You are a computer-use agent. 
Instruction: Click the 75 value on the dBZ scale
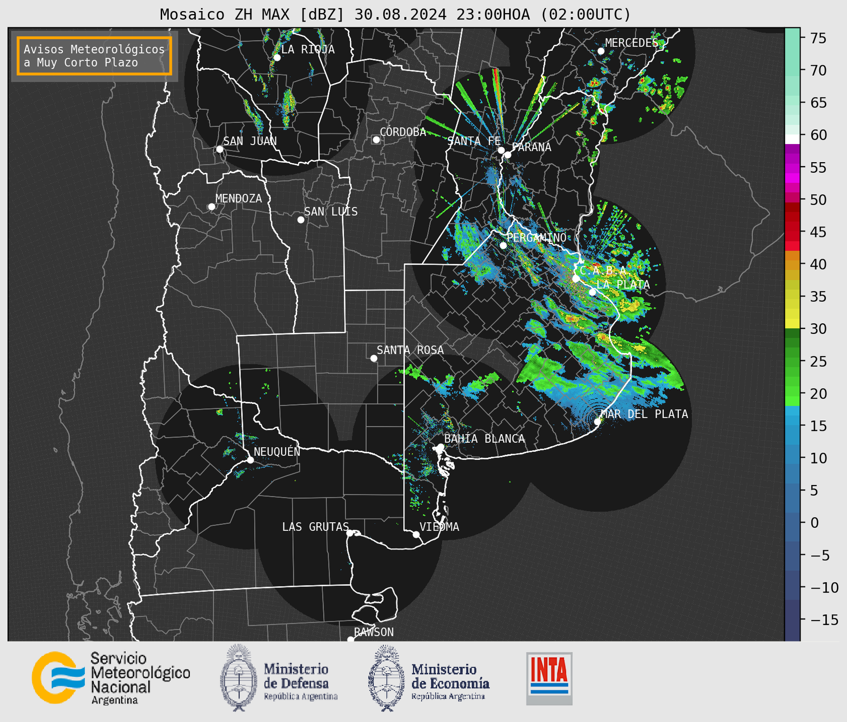(x=818, y=38)
